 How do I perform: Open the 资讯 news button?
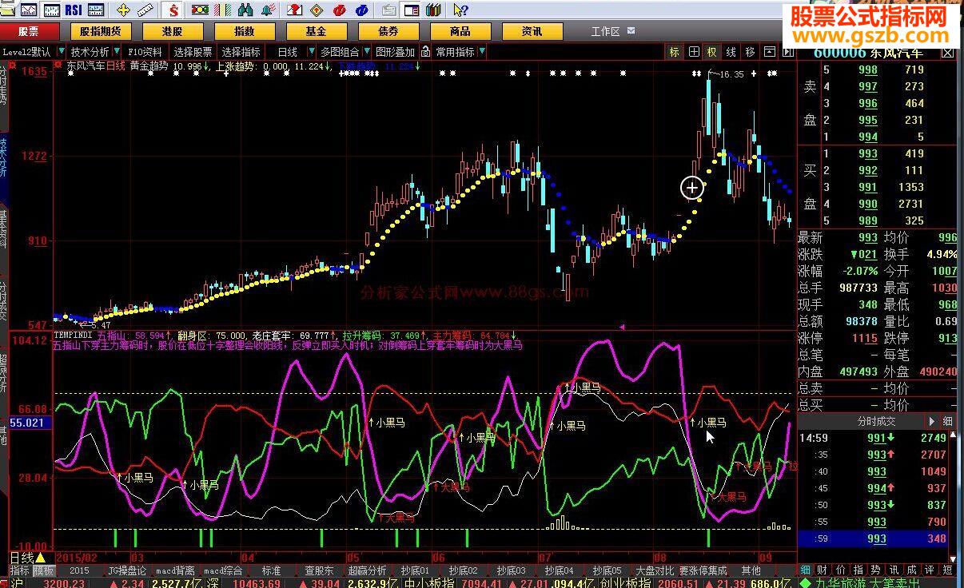click(532, 31)
